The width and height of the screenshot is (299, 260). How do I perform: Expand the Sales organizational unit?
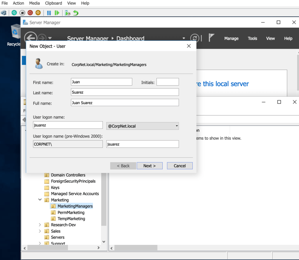(x=40, y=231)
